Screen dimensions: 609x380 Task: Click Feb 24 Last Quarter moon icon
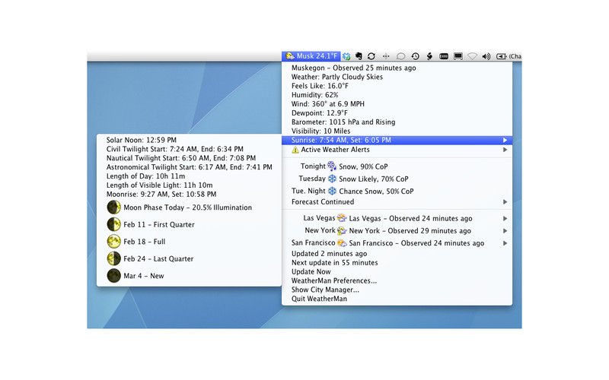tap(113, 258)
